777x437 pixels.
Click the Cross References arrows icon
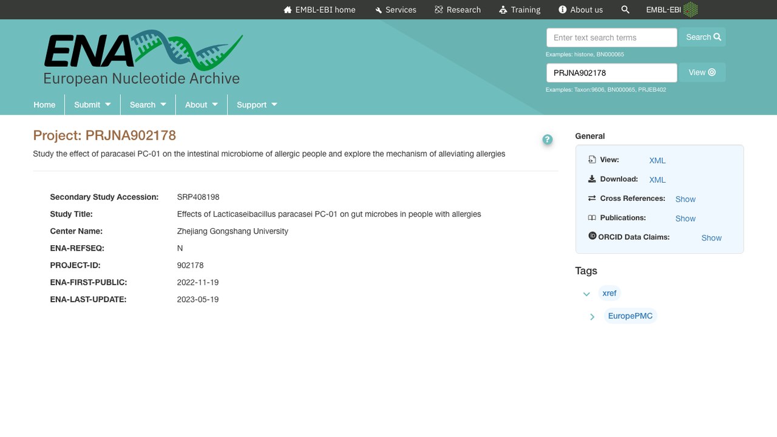tap(592, 198)
